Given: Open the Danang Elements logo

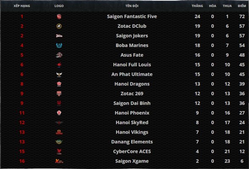Looking at the screenshot, I should pos(59,142).
